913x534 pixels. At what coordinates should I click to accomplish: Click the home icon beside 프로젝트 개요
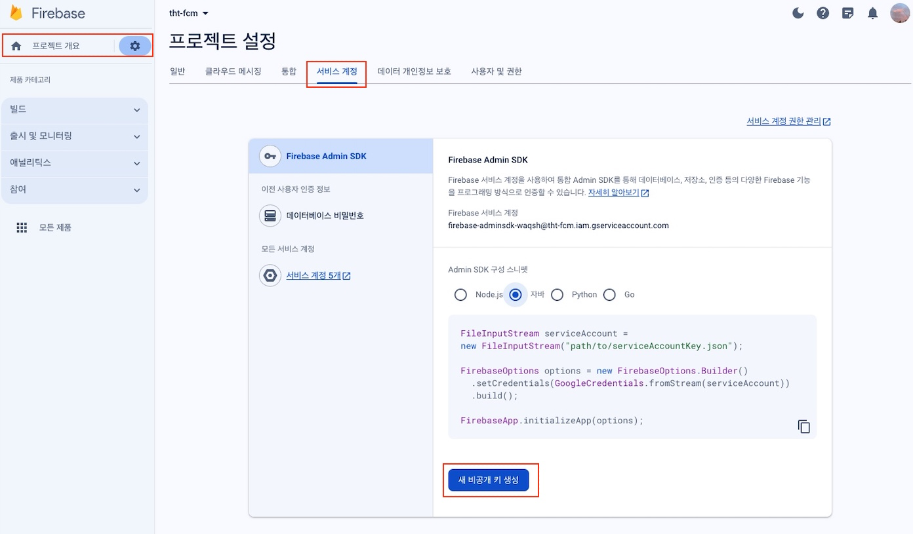[x=16, y=46]
